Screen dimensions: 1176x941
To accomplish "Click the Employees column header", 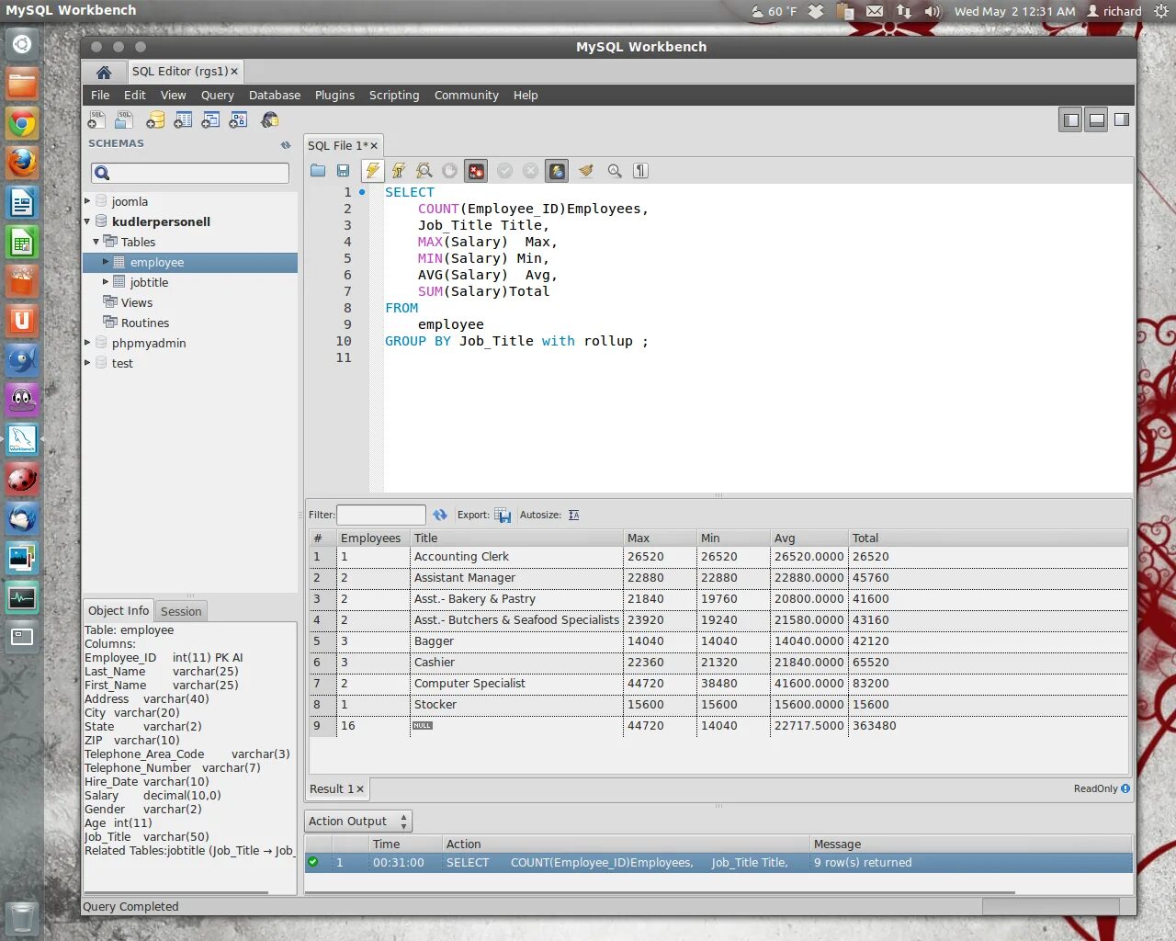I will click(373, 538).
